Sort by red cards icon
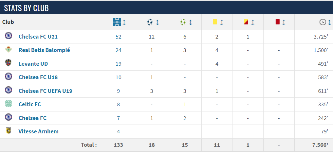This screenshot has height=152, width=333. 277,22
